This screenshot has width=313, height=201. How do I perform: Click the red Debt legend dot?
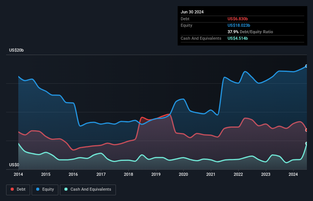[12, 189]
